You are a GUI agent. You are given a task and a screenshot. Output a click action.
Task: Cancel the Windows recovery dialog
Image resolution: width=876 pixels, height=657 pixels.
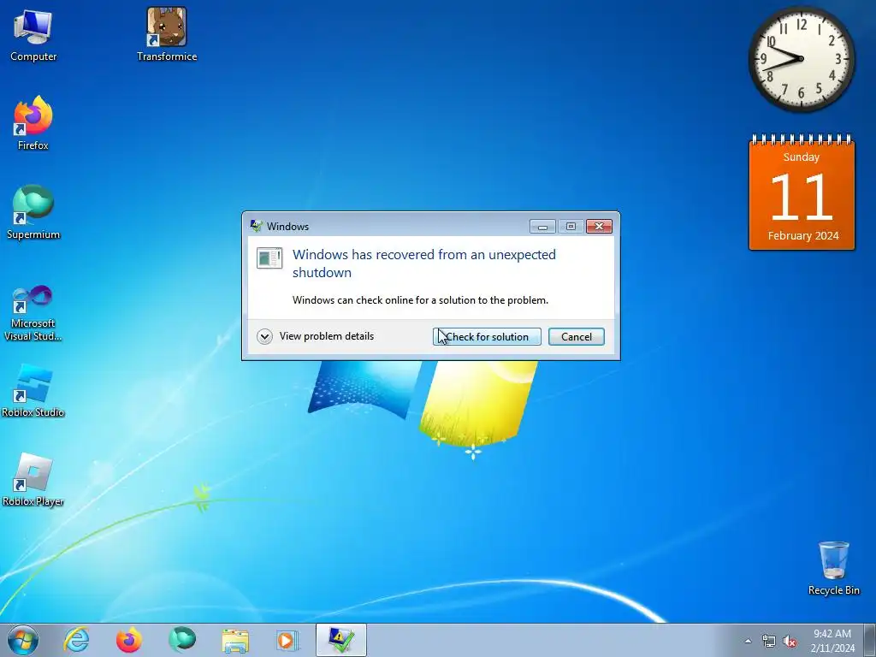pos(576,337)
